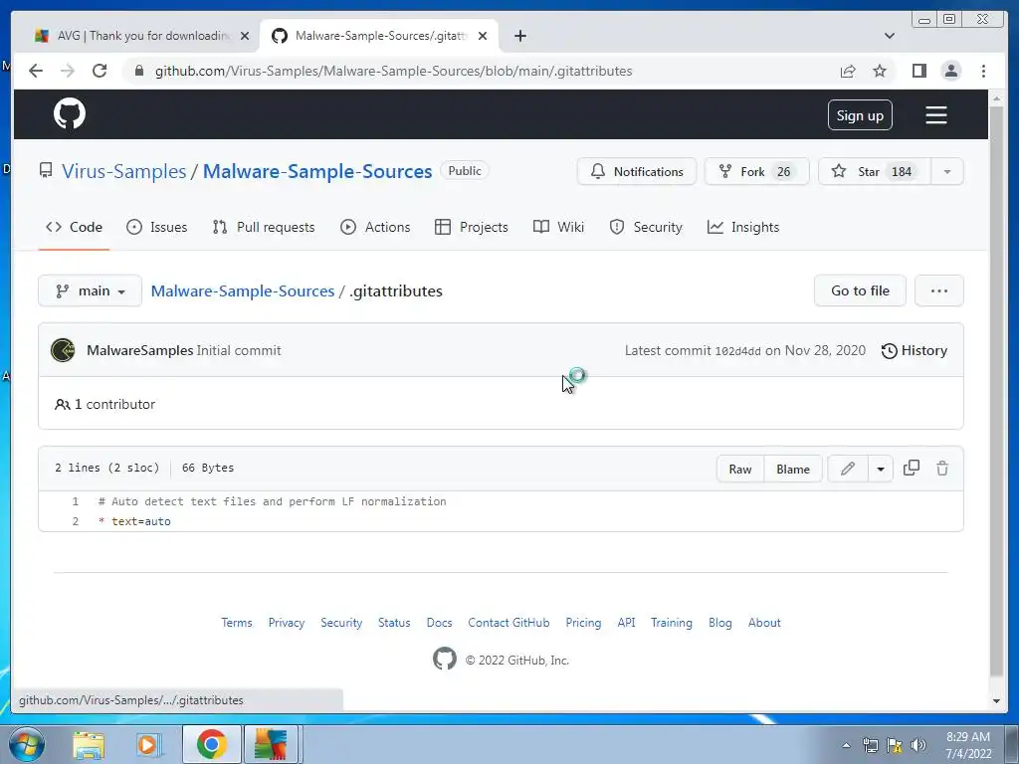Delete this file with trash icon
Image resolution: width=1019 pixels, height=764 pixels.
942,468
